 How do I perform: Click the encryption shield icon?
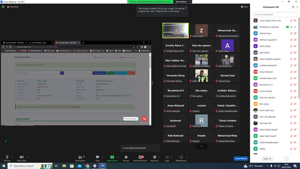[x=3, y=7]
